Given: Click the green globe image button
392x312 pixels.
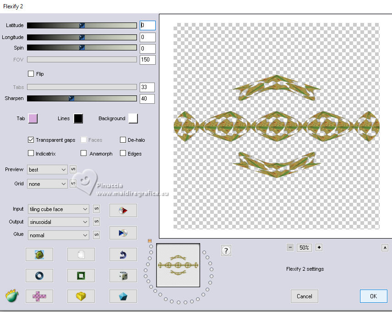Looking at the screenshot, I should click(39, 254).
